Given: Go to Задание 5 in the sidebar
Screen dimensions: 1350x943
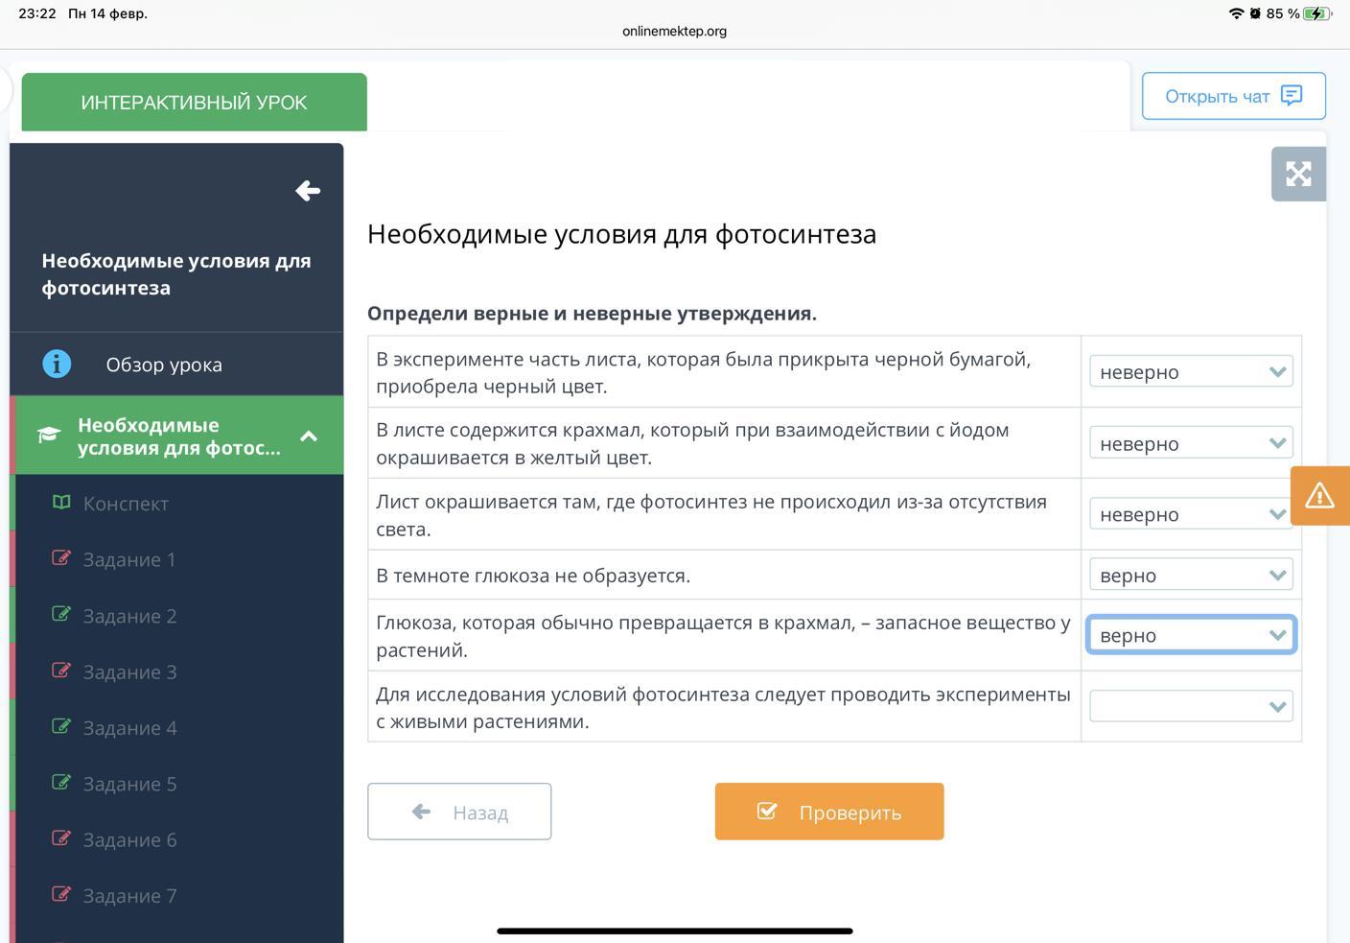Looking at the screenshot, I should (129, 784).
